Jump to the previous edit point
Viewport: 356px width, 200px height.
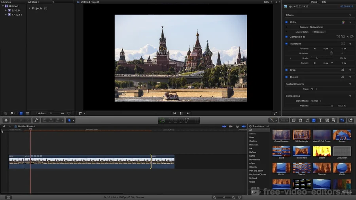174,113
